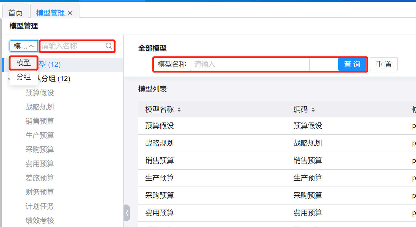Open the model/group type dropdown
This screenshot has height=227, width=416.
click(x=24, y=46)
